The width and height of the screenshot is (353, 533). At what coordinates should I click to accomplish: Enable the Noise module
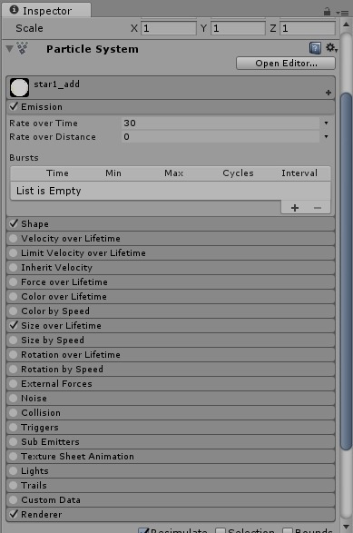coord(14,398)
